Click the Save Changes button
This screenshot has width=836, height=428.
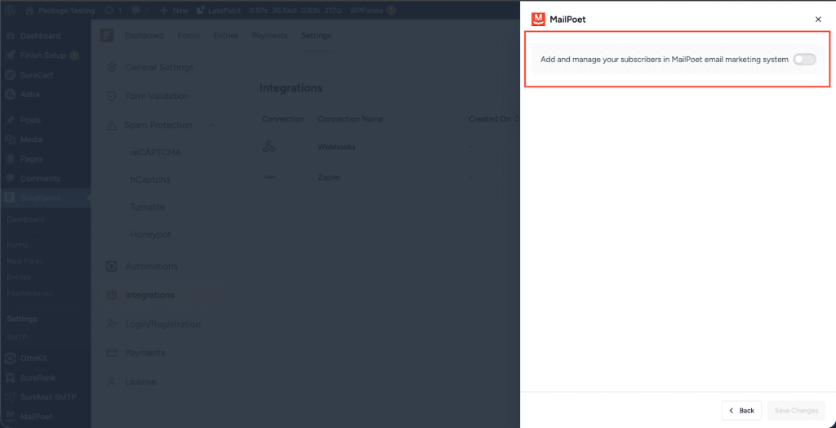click(x=796, y=410)
